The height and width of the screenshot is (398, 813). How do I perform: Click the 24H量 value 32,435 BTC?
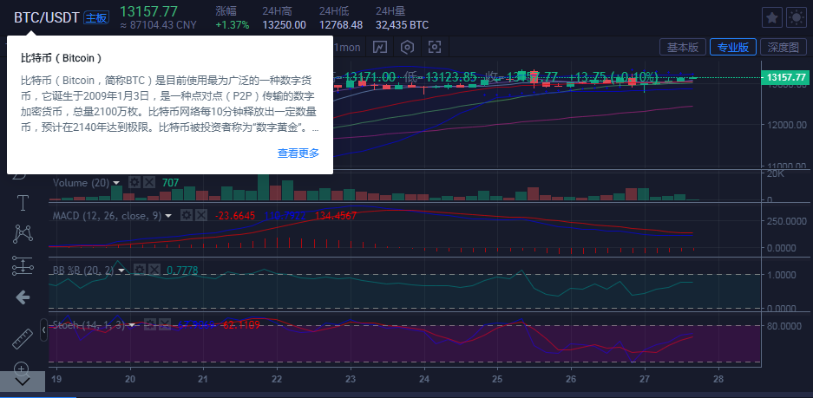(x=402, y=25)
